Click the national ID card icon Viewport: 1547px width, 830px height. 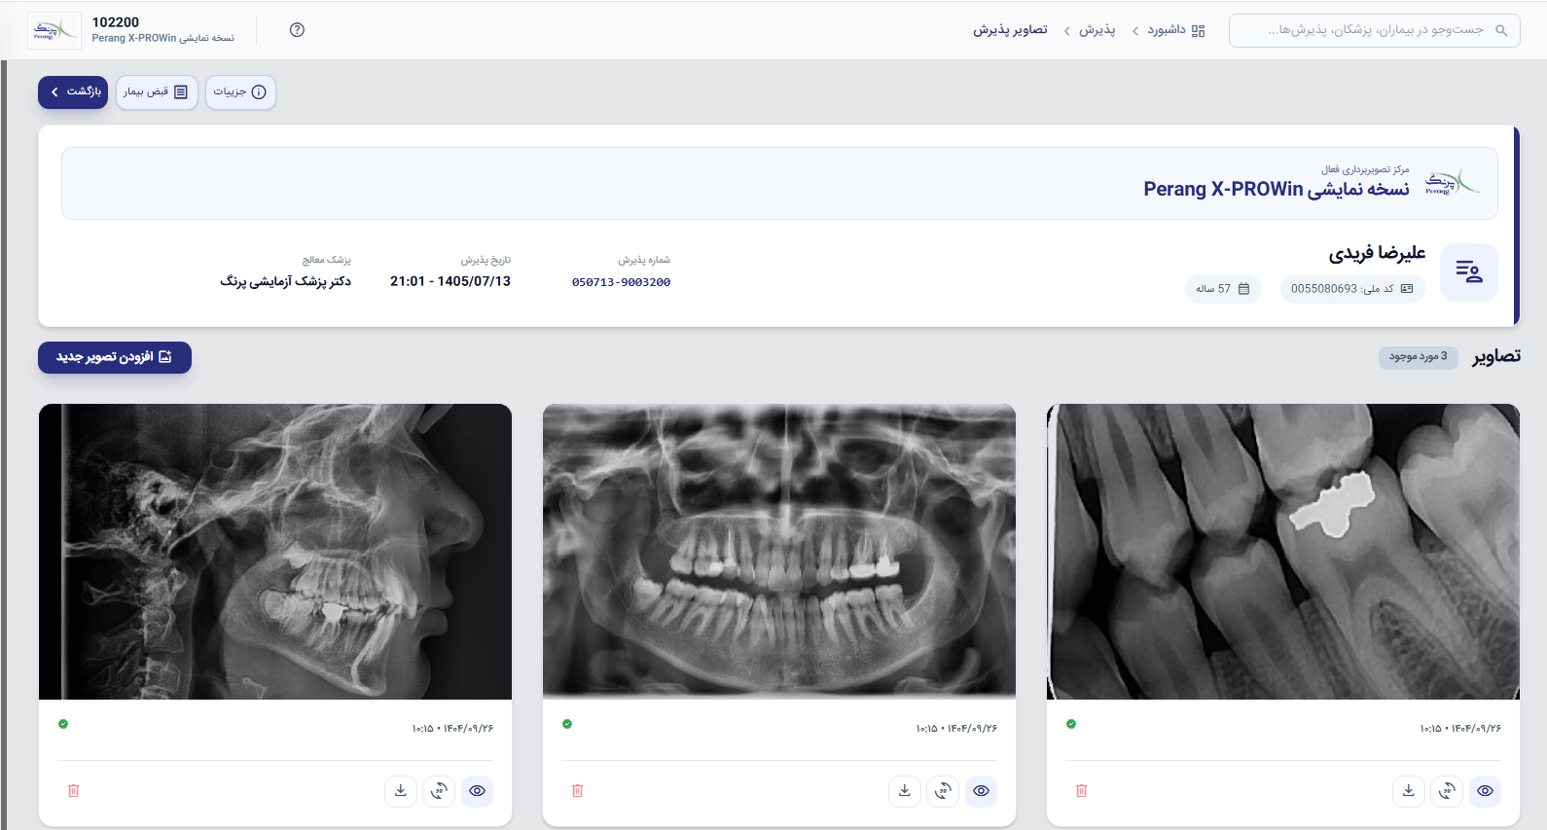[x=1406, y=289]
